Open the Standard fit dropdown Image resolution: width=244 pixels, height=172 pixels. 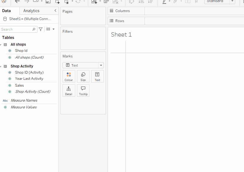tap(220, 1)
